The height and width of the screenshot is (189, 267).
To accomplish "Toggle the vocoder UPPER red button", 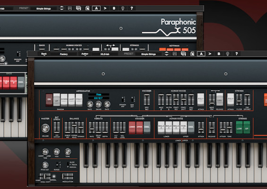I will pyautogui.click(x=139, y=128).
